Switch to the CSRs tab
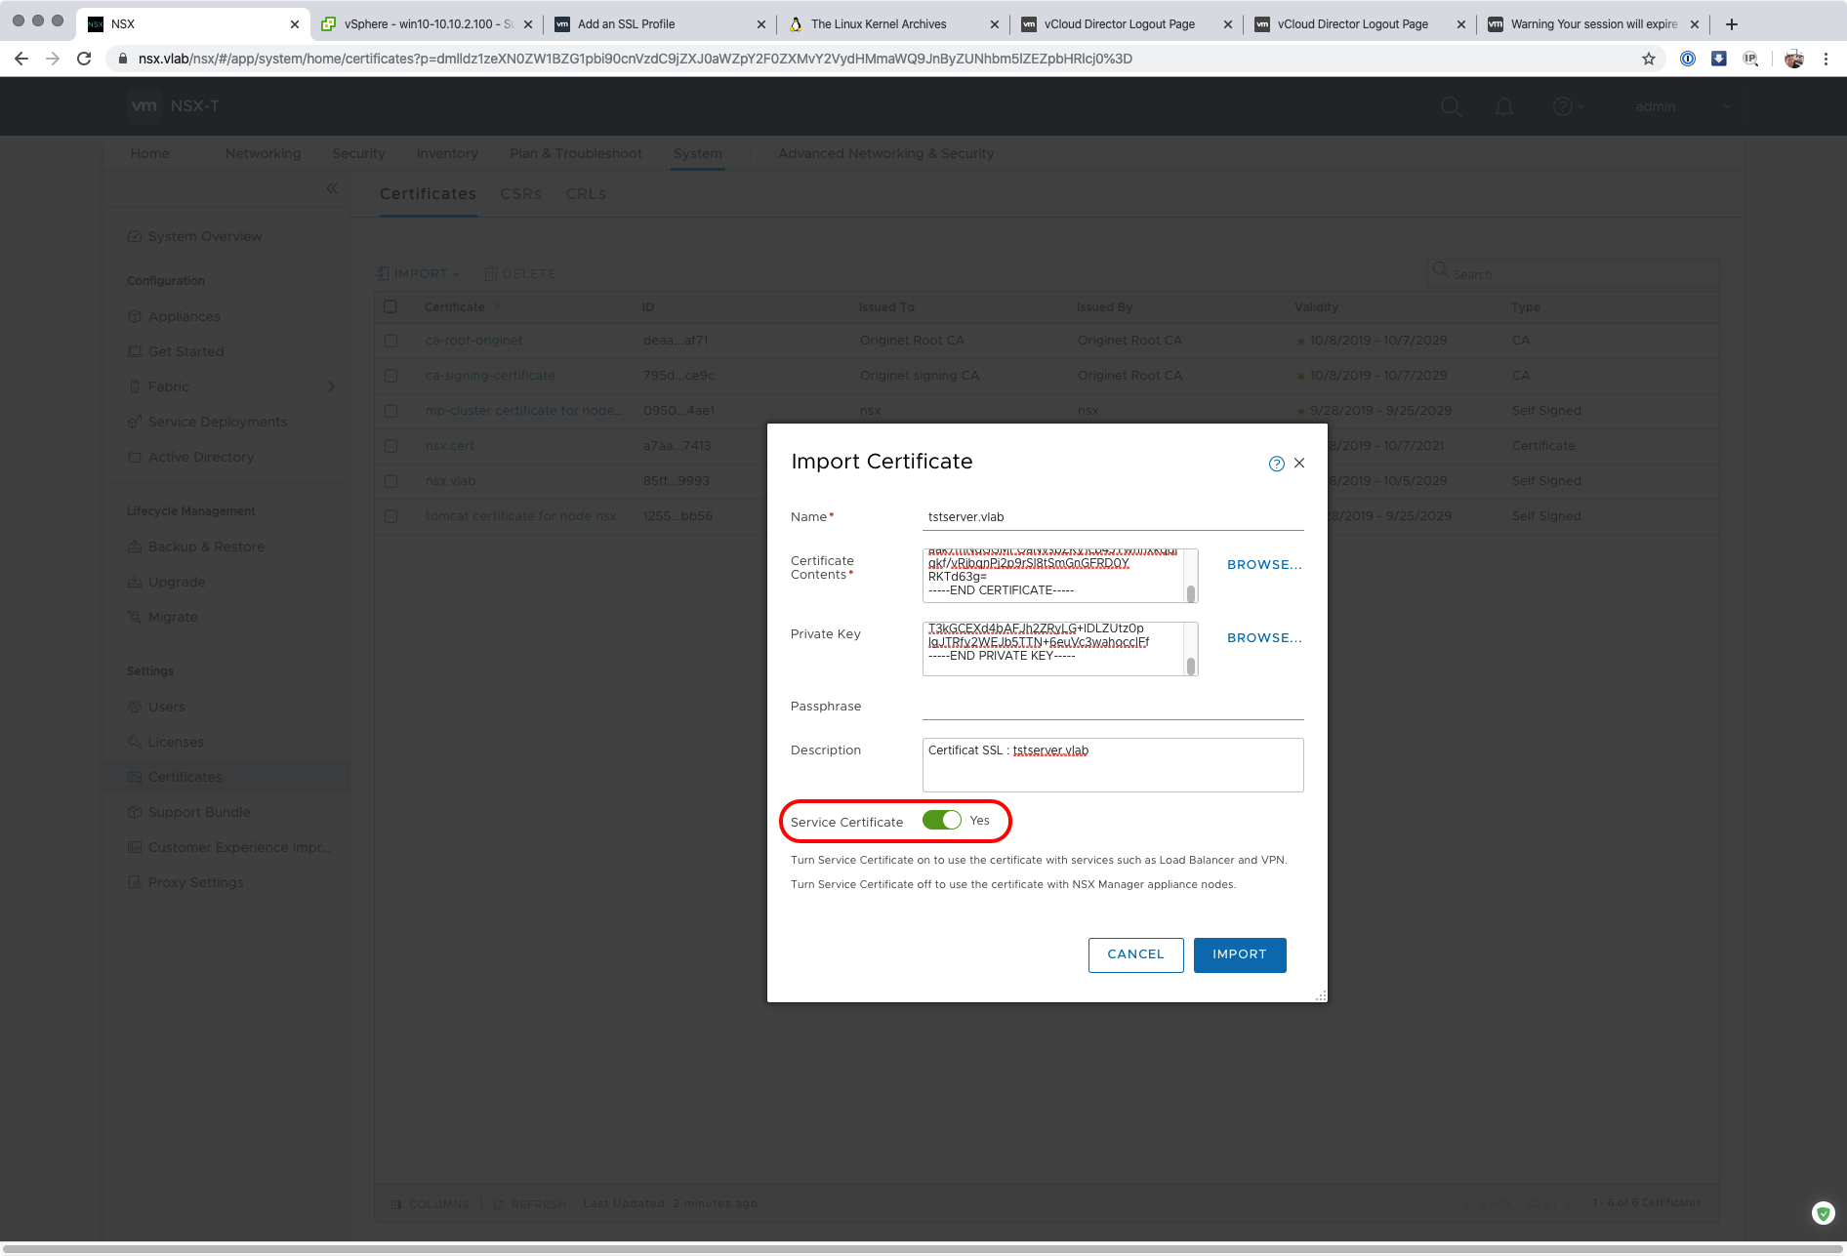This screenshot has height=1256, width=1847. pos(520,194)
